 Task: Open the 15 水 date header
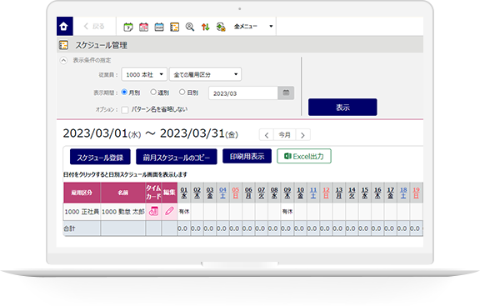click(365, 193)
